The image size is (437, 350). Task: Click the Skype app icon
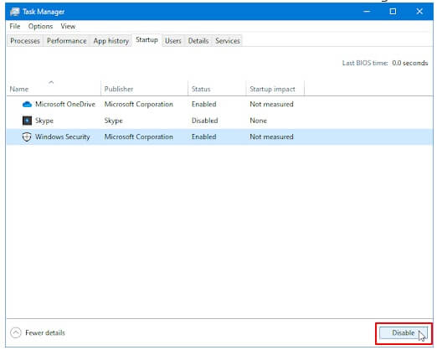27,121
